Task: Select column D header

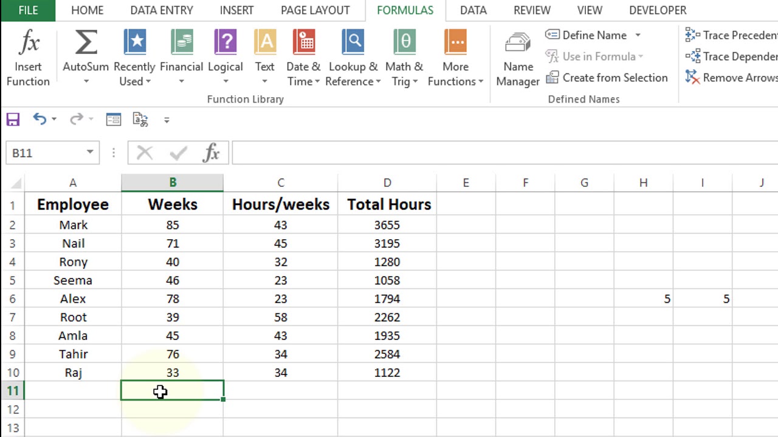Action: [x=387, y=183]
